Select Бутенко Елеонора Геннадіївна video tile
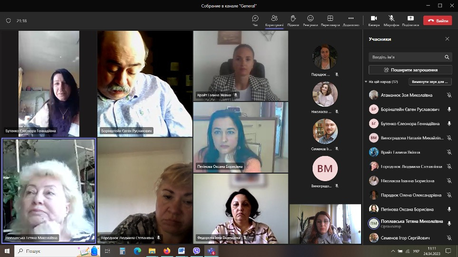 49,83
